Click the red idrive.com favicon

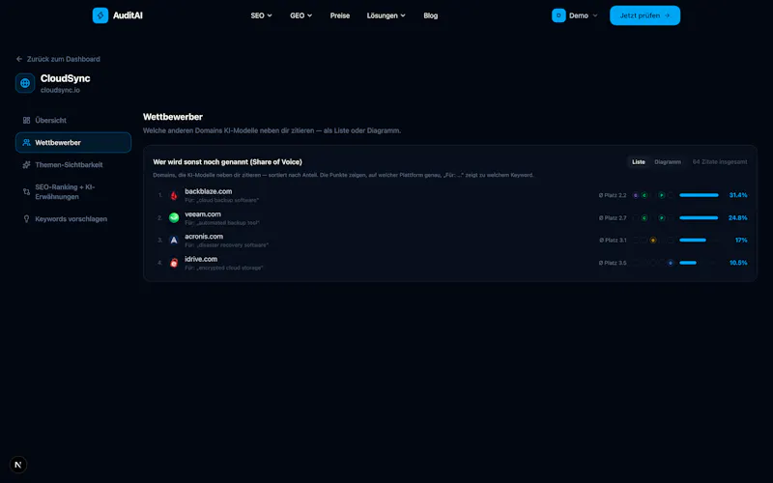[174, 263]
